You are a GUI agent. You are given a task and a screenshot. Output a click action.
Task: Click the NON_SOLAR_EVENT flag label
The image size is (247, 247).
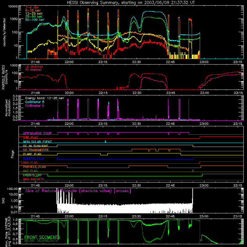point(37,142)
